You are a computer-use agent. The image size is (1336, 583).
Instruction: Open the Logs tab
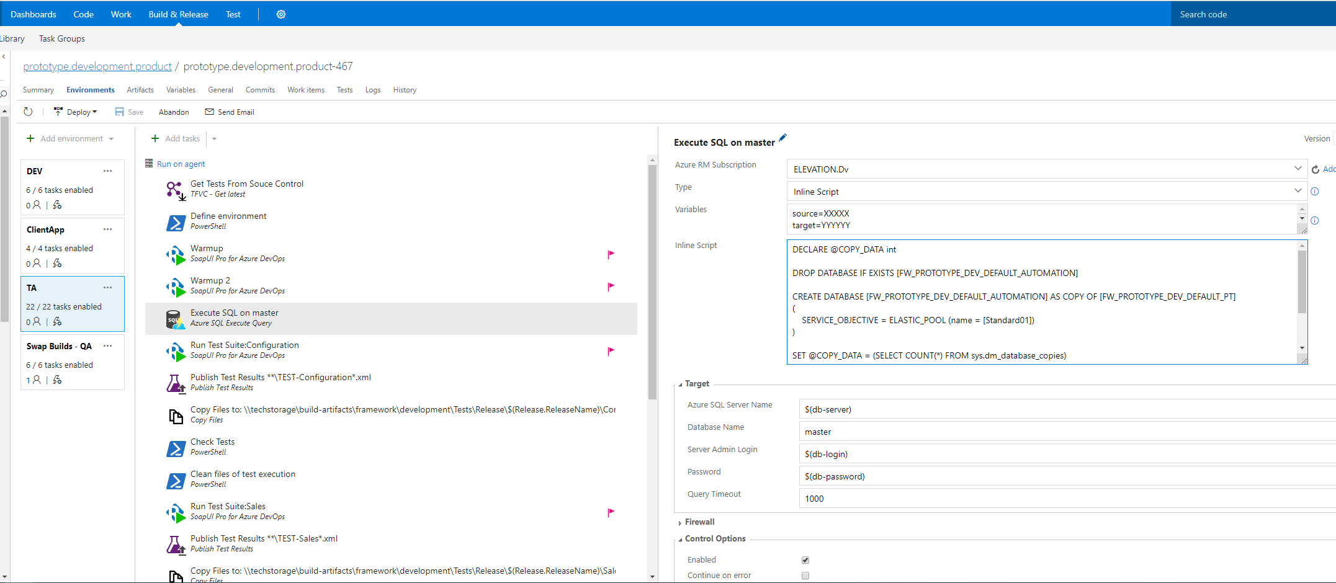[x=373, y=90]
